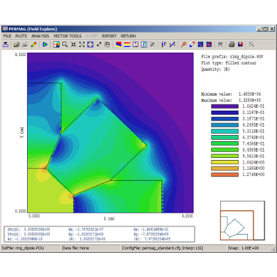Click the diagonal double-arrow pan icon
The image size is (277, 277).
(x=99, y=44)
